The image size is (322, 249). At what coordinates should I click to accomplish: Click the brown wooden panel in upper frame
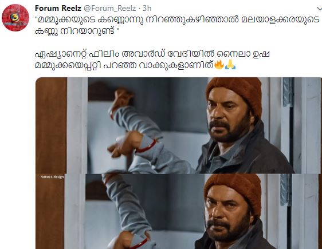(51, 125)
